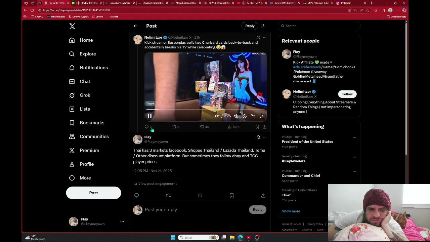430x242 pixels.
Task: Open Grok icon on Flay's post
Action: click(258, 137)
